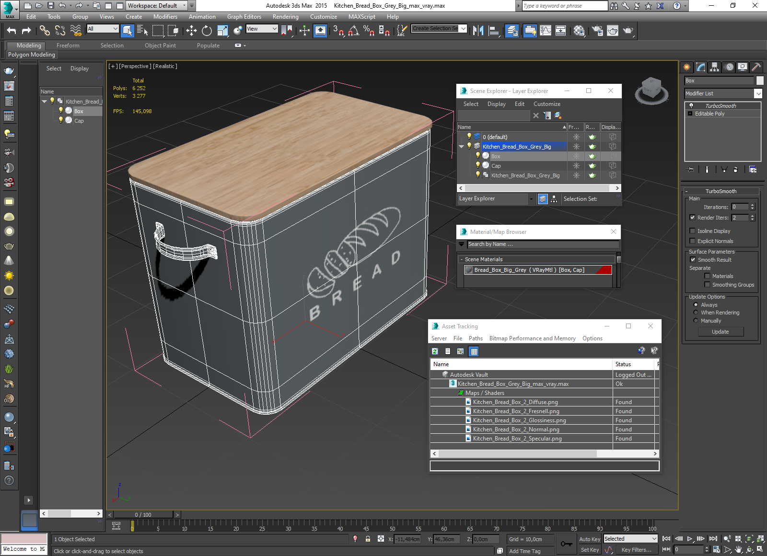Click the Mirror tool icon
This screenshot has height=556, width=767.
[478, 31]
